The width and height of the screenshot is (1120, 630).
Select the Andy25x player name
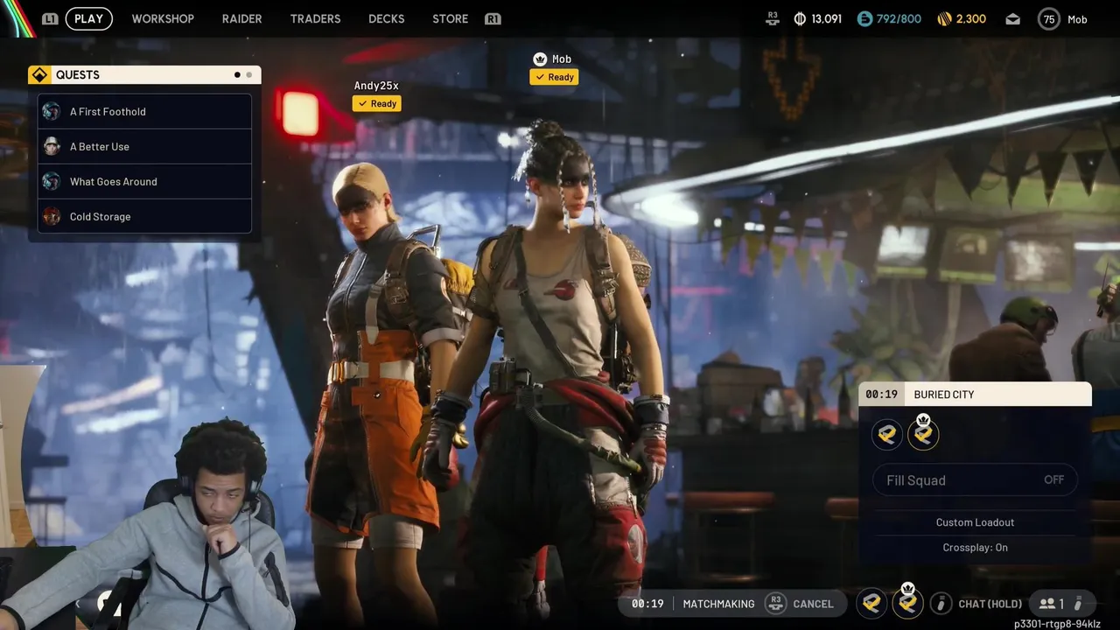(x=376, y=86)
